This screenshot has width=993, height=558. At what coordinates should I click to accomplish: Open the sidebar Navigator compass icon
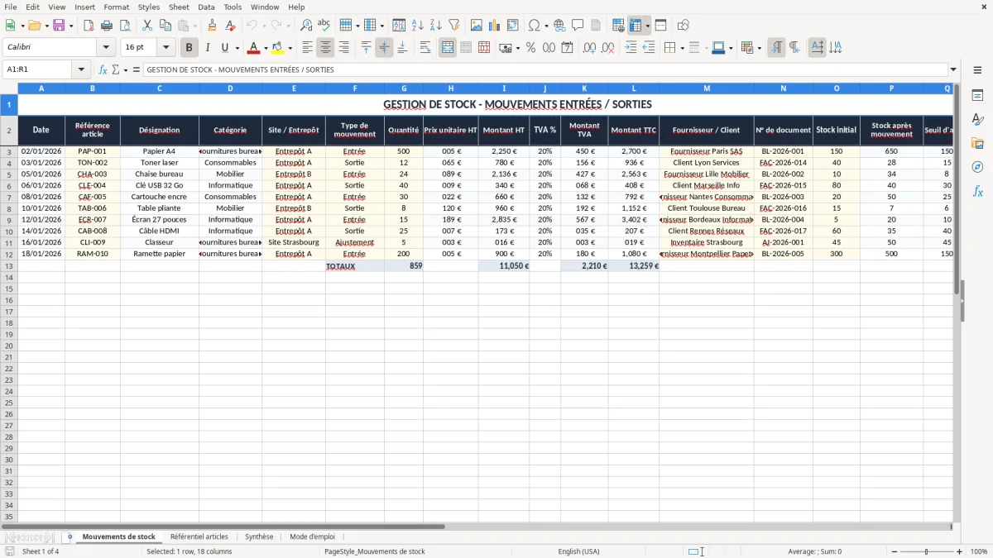click(977, 167)
